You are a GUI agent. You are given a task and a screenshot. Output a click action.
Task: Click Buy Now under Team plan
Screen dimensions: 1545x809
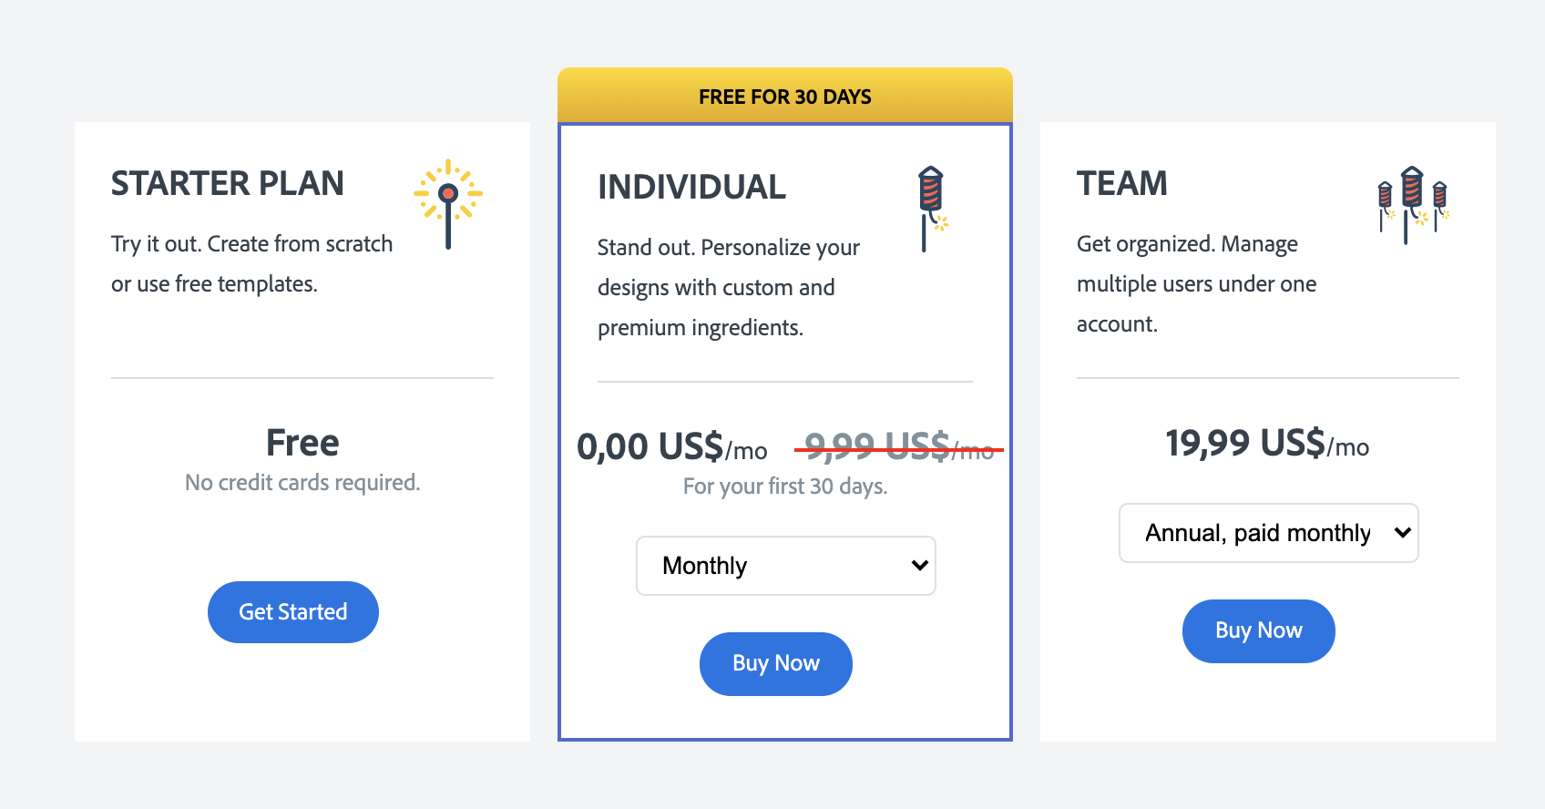(1259, 631)
